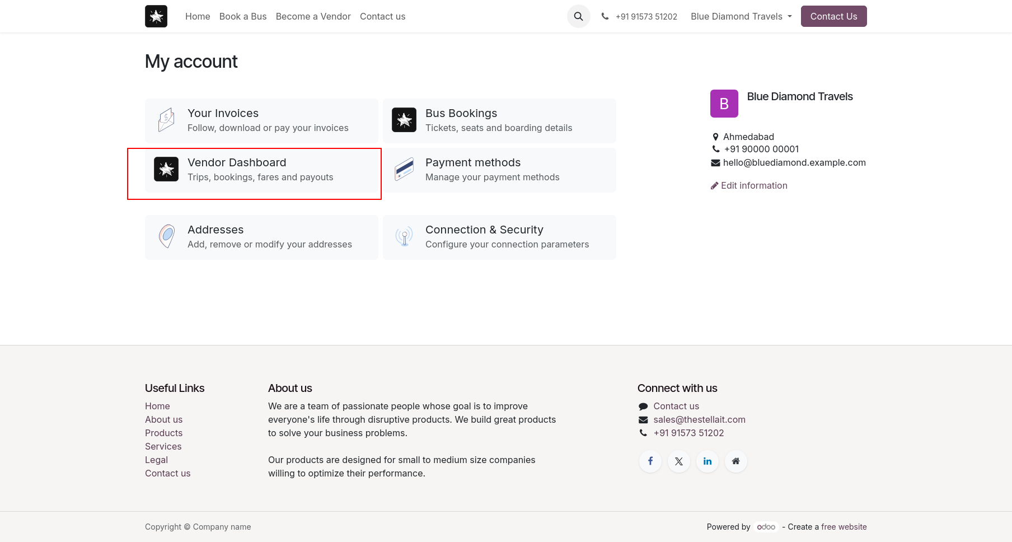Go to Home in top navigation
Image resolution: width=1012 pixels, height=542 pixels.
pyautogui.click(x=198, y=16)
